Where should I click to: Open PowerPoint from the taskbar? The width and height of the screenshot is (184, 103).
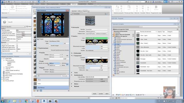(38, 101)
